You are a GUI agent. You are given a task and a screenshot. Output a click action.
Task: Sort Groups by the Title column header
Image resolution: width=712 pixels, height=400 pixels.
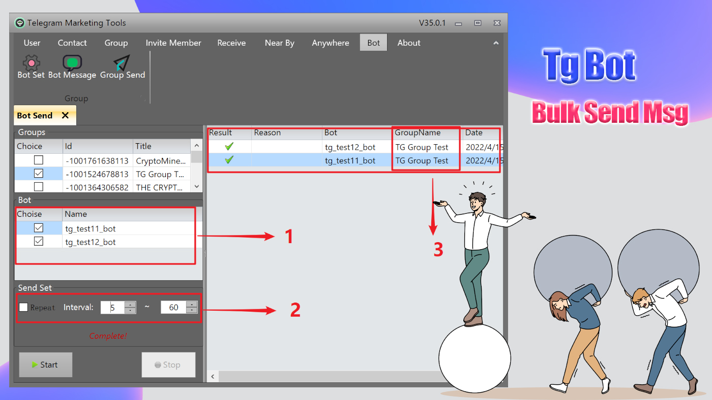coord(162,146)
